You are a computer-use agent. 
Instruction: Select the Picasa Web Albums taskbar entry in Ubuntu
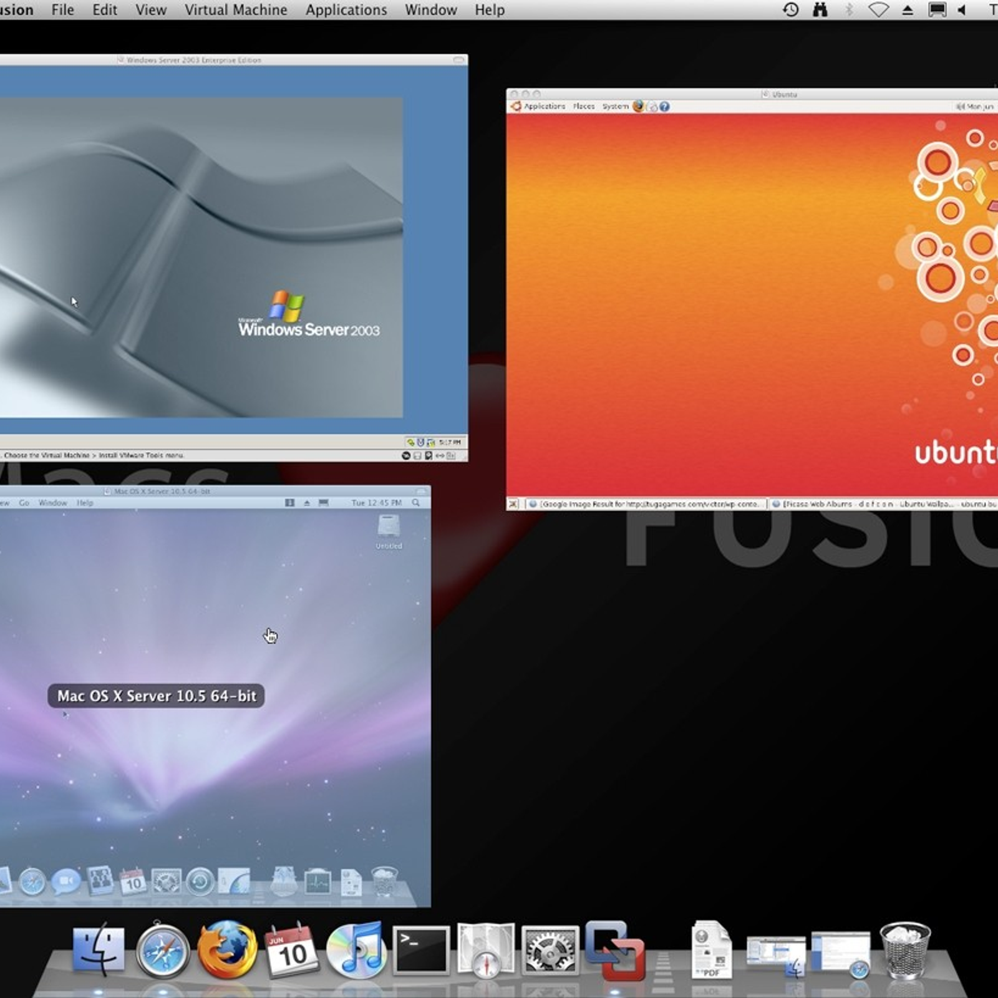coord(884,504)
